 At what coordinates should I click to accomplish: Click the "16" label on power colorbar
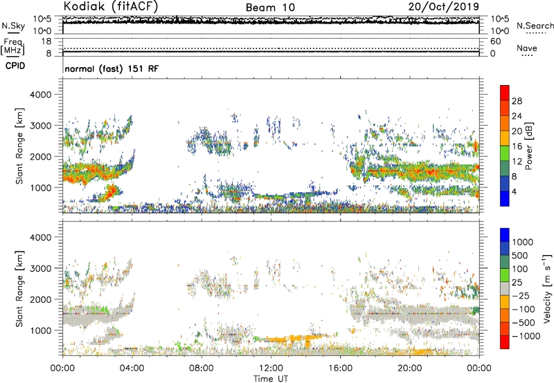517,147
